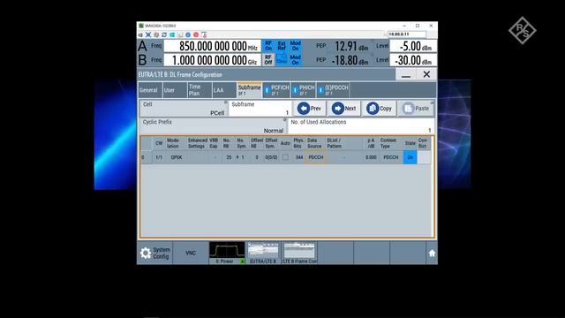Click the PDCCH Data Source cell
This screenshot has height=318, width=565.
pos(316,157)
